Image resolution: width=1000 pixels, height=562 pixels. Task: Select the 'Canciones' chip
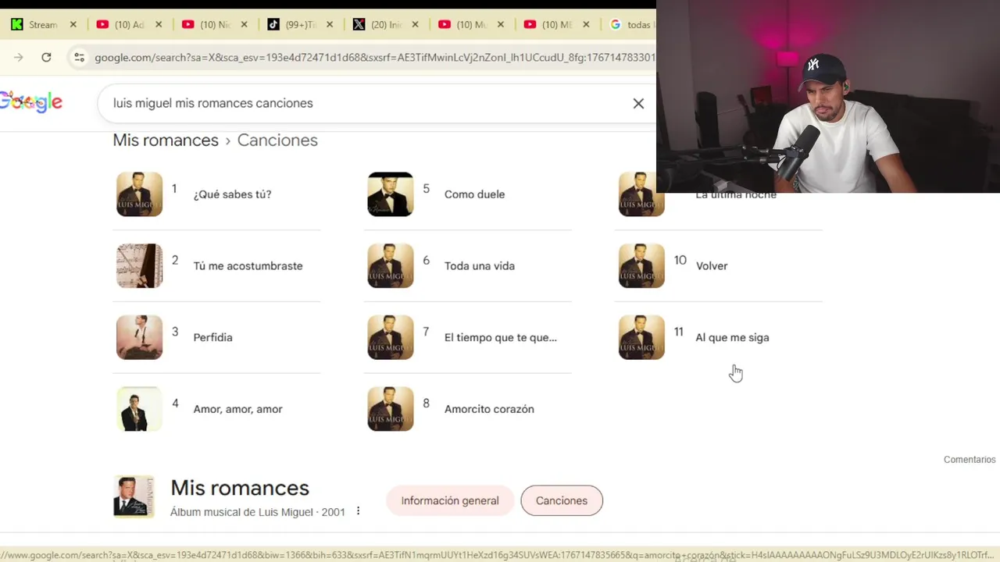point(562,501)
